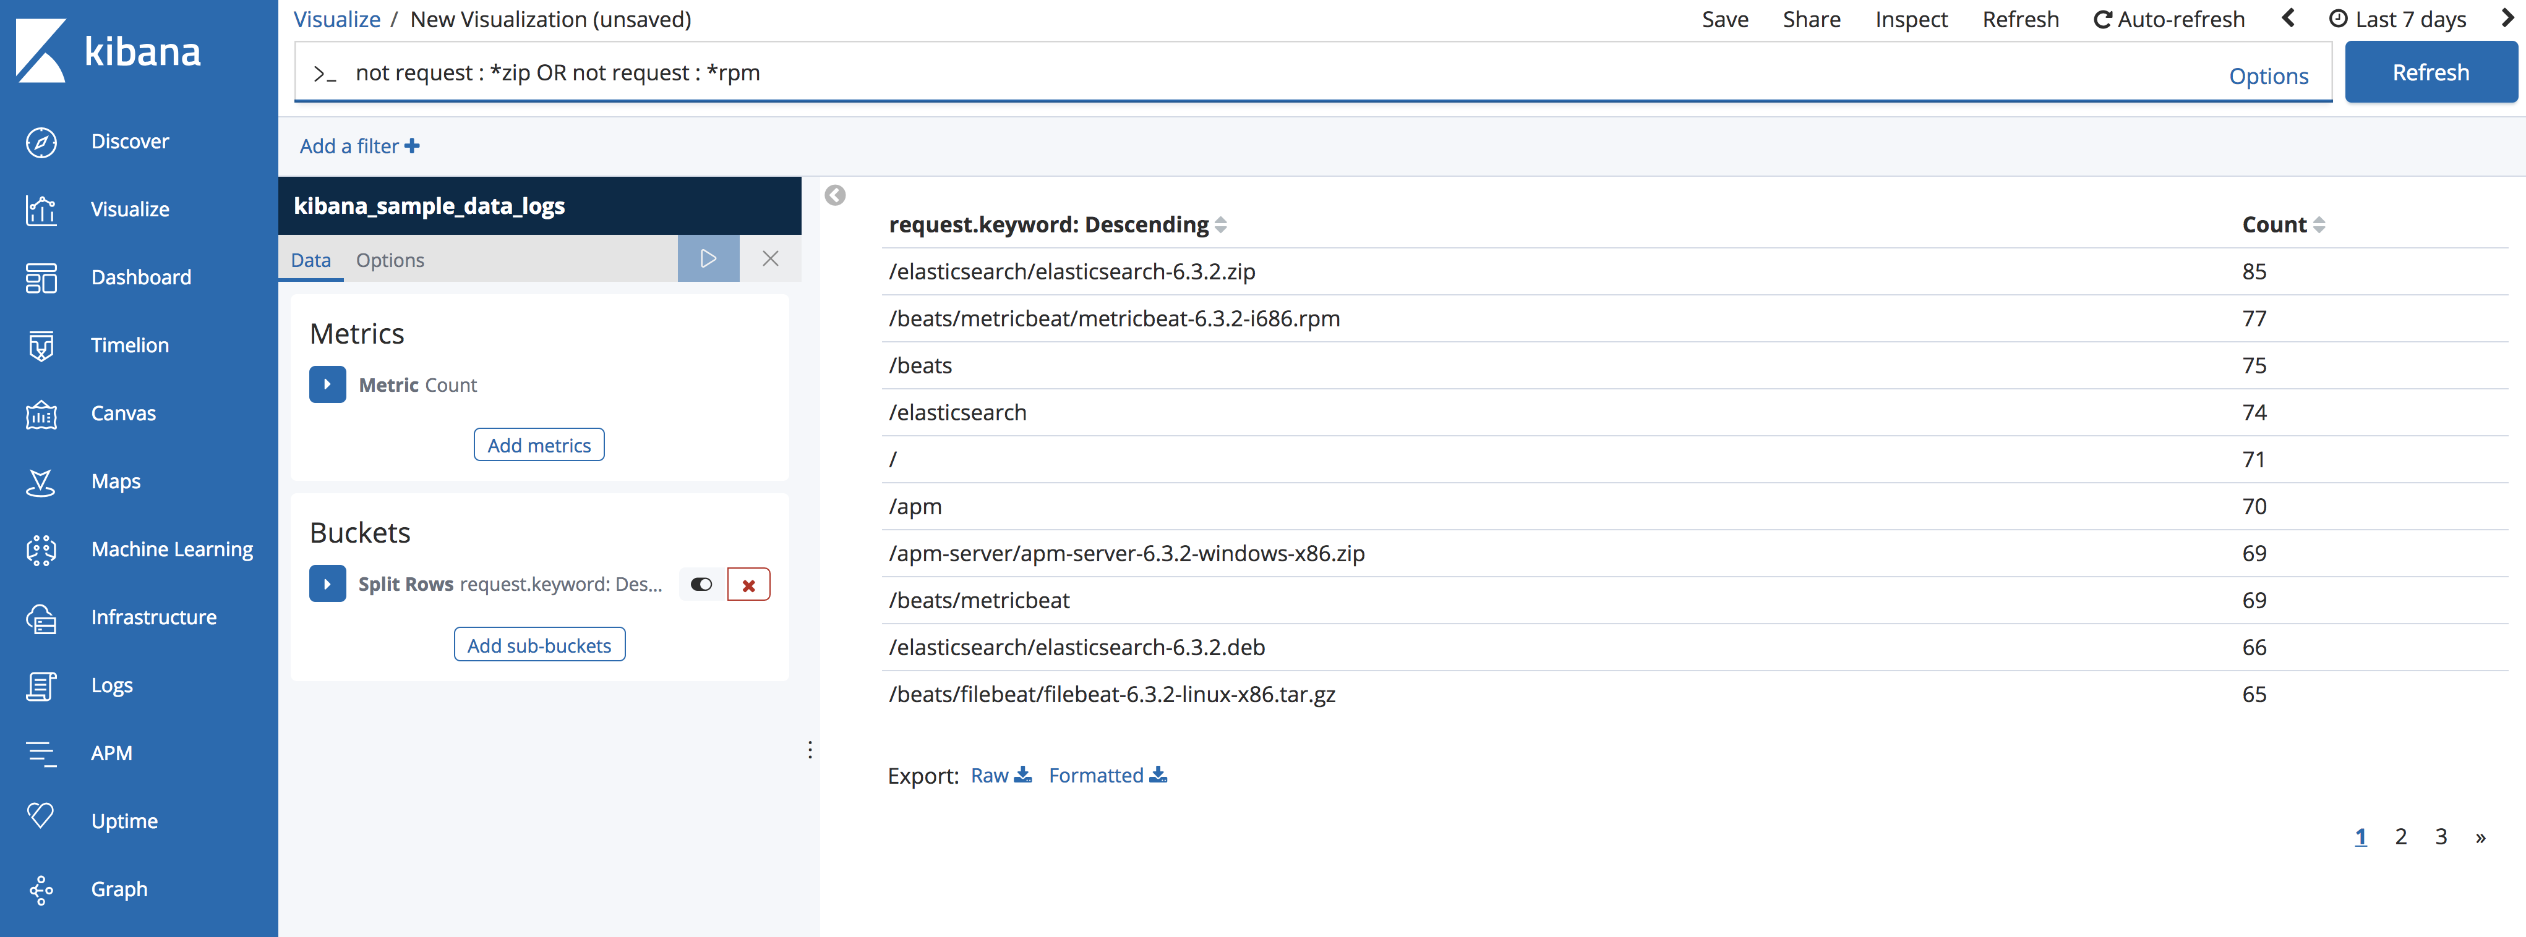This screenshot has height=937, width=2526.
Task: Click the Add metrics button
Action: click(538, 445)
